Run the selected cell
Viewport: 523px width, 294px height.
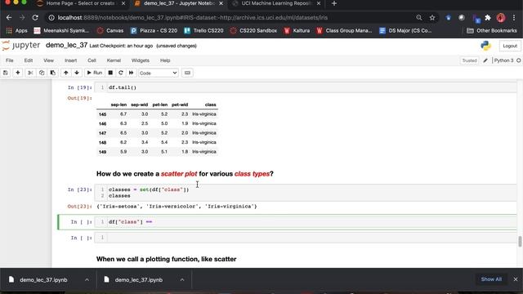[x=95, y=73]
